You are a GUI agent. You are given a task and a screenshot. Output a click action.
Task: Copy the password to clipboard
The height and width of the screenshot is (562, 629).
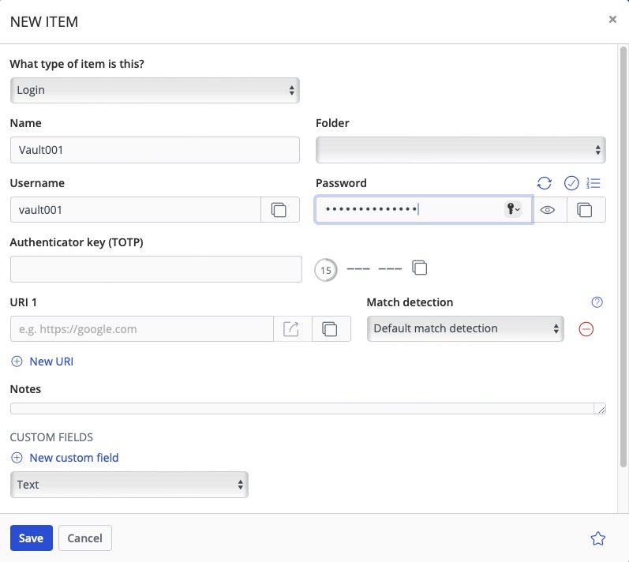point(586,210)
